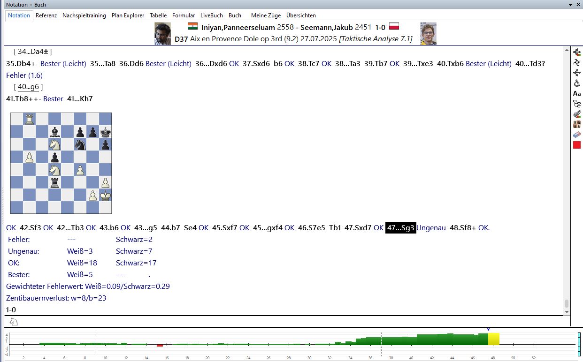Switch to the Referenz tab

tap(46, 15)
